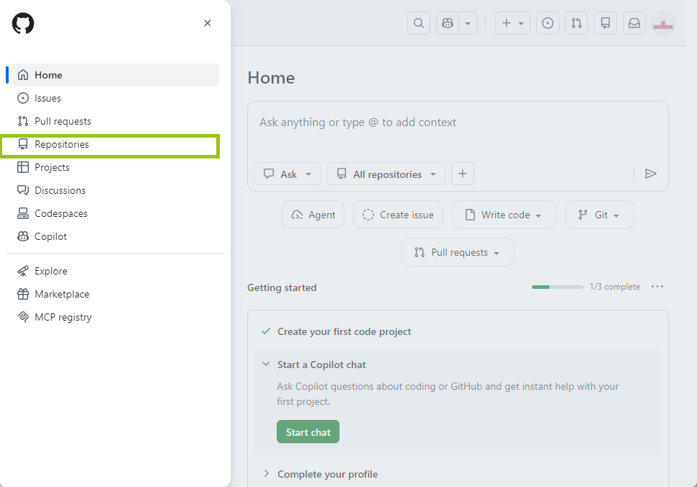The image size is (697, 487).
Task: Expand the Pull requests dropdown button
Action: [x=458, y=252]
